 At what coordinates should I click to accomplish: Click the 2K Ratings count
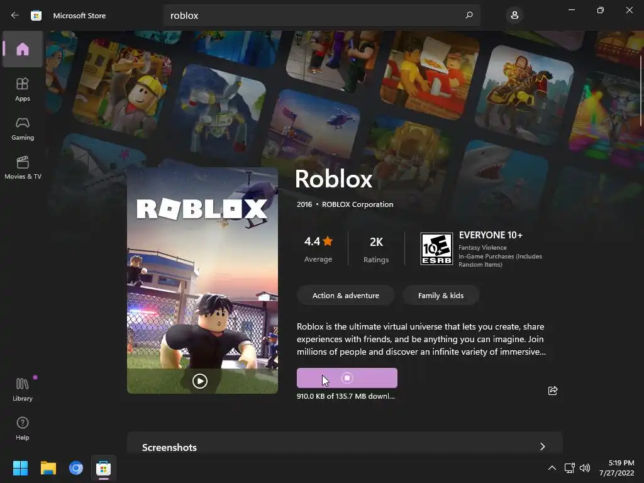tap(376, 249)
